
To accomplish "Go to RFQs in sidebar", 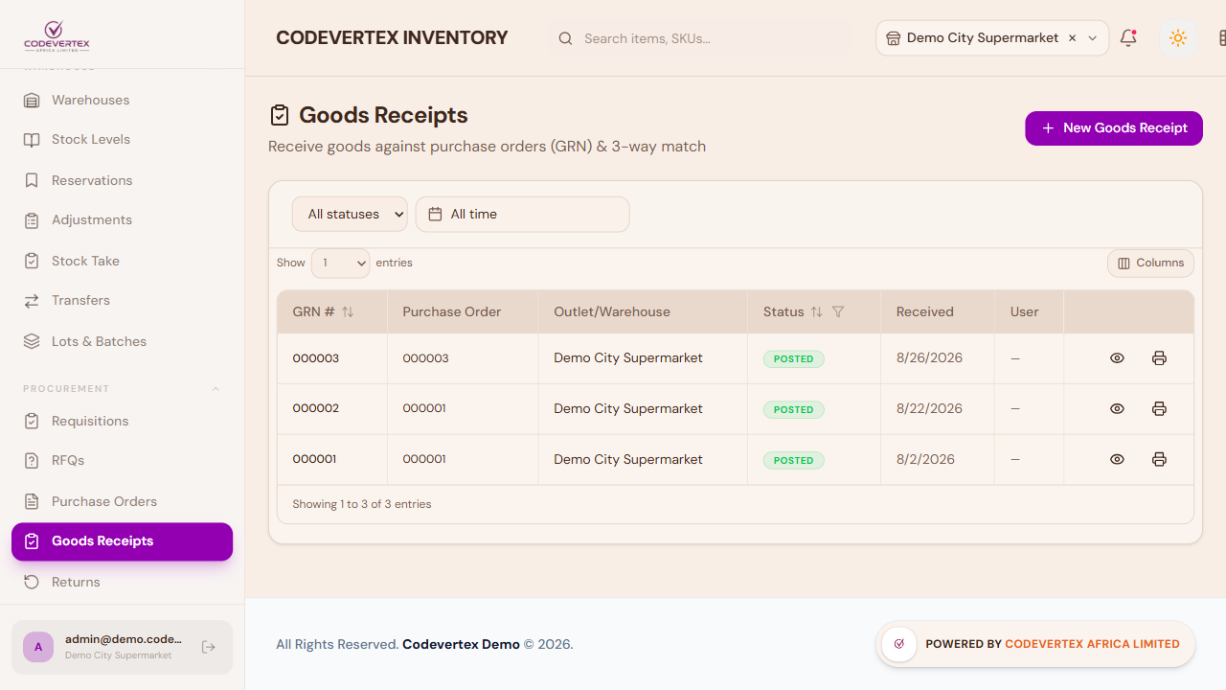I will point(122,461).
